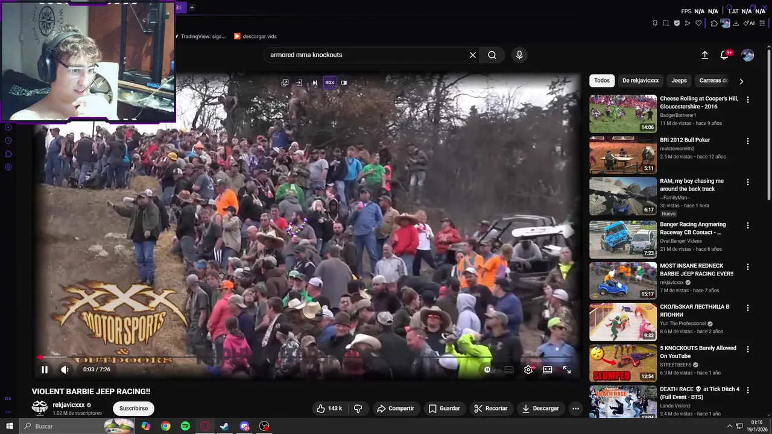Open the AI assistant toolbar button

[749, 24]
